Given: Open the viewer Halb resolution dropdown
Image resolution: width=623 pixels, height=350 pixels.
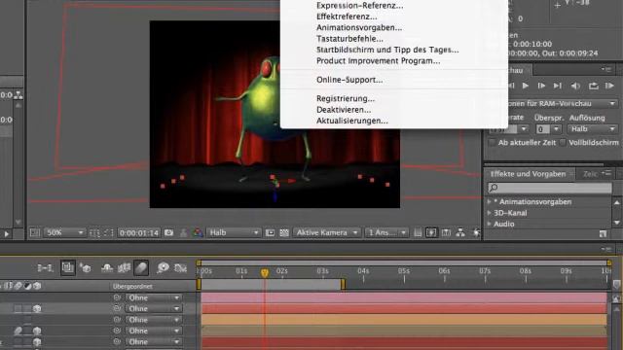Looking at the screenshot, I should pos(234,232).
